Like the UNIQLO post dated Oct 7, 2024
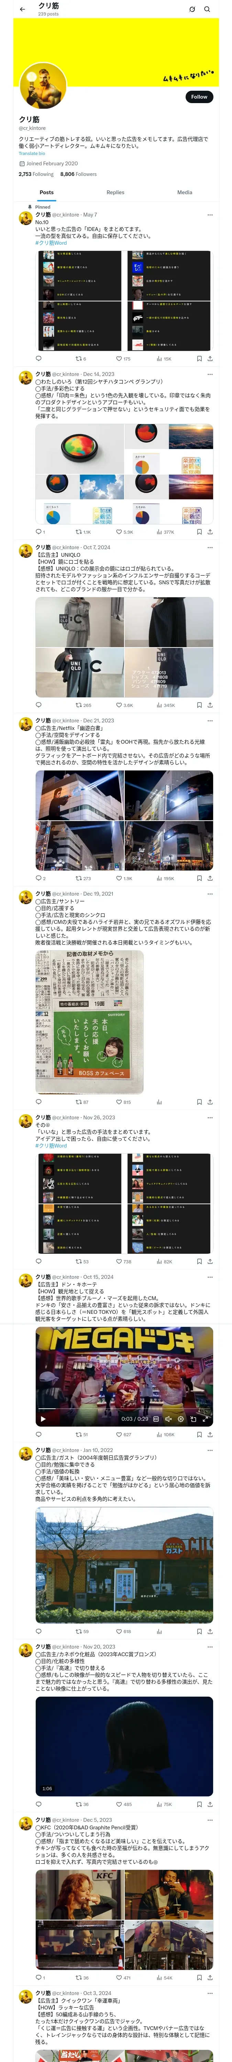232x2062 pixels. [124, 705]
